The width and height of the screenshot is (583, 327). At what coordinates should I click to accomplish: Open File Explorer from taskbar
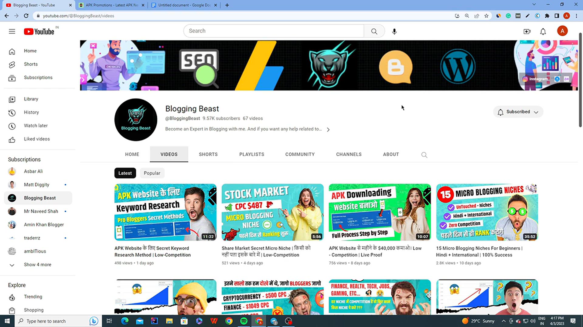tap(169, 321)
